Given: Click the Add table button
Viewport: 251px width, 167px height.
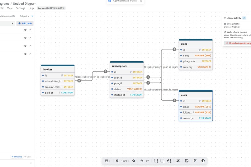Looking at the screenshot, I should tap(25, 23).
